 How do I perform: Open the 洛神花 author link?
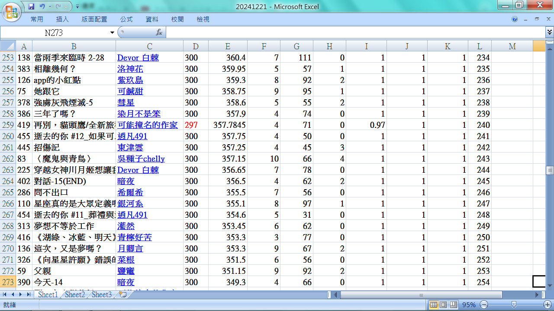130,69
